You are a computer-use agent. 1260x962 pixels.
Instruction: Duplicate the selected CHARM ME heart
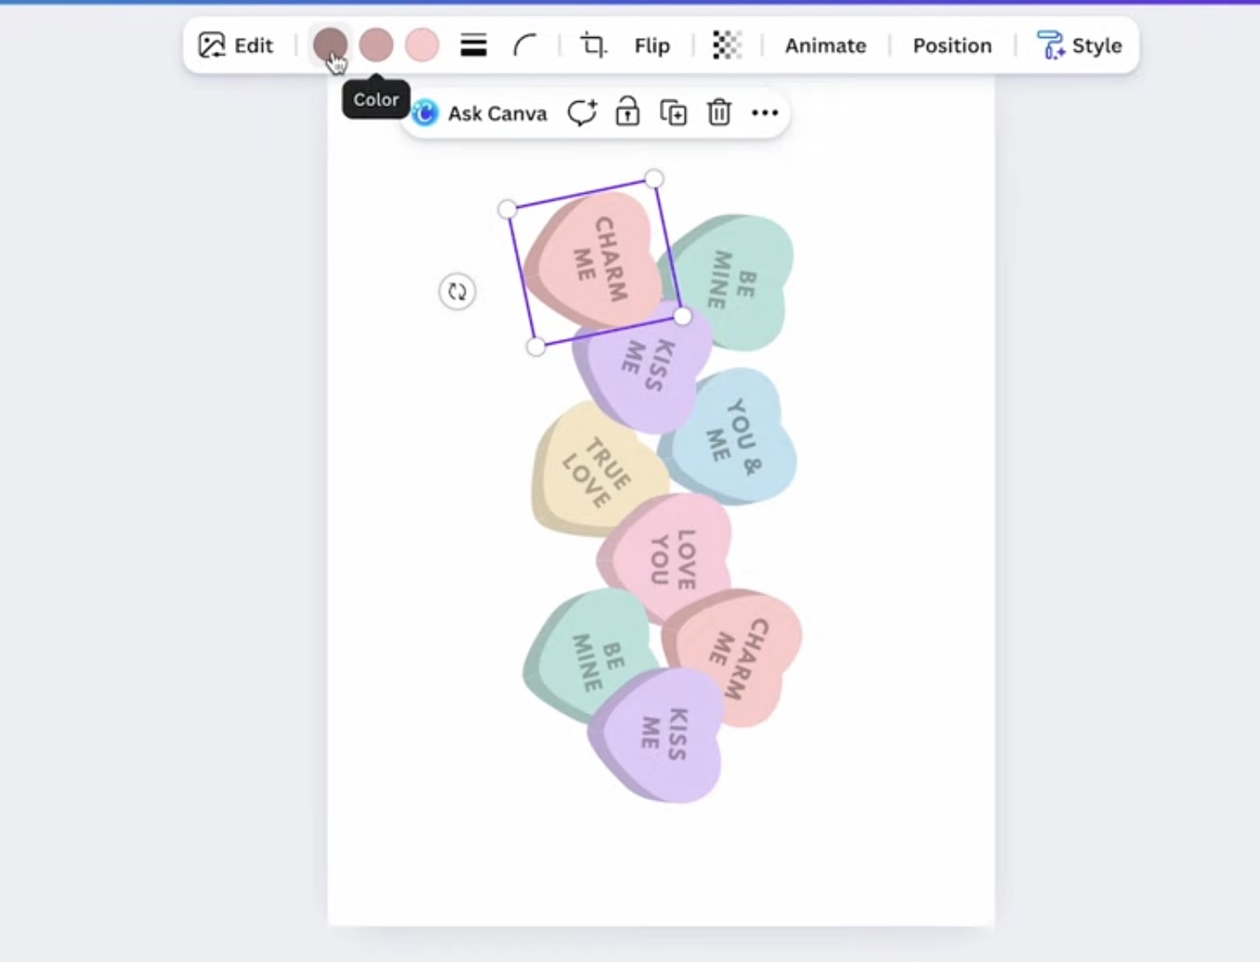[x=673, y=112]
